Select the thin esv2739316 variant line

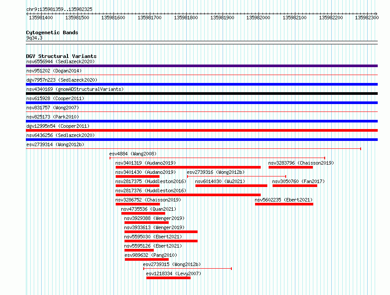pyautogui.click(x=237, y=176)
